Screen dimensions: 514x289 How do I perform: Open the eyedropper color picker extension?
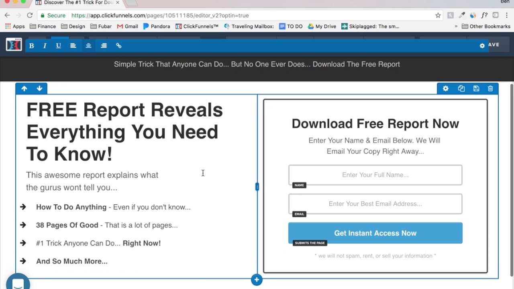click(x=462, y=15)
